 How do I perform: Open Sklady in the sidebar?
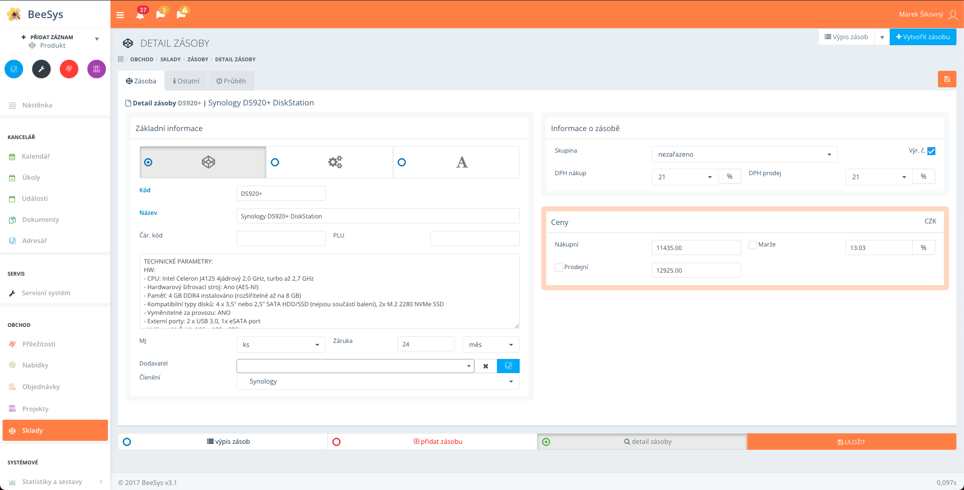[x=55, y=430]
